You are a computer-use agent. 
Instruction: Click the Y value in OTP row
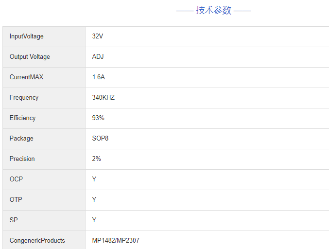click(94, 200)
